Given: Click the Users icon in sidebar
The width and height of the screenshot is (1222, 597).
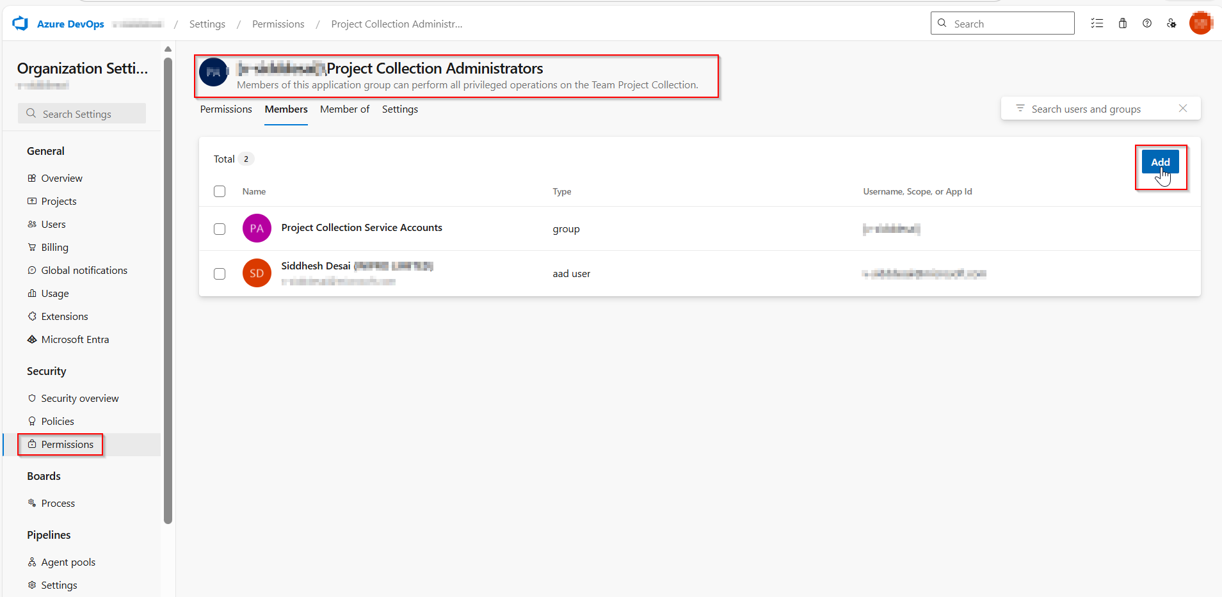Looking at the screenshot, I should (32, 224).
